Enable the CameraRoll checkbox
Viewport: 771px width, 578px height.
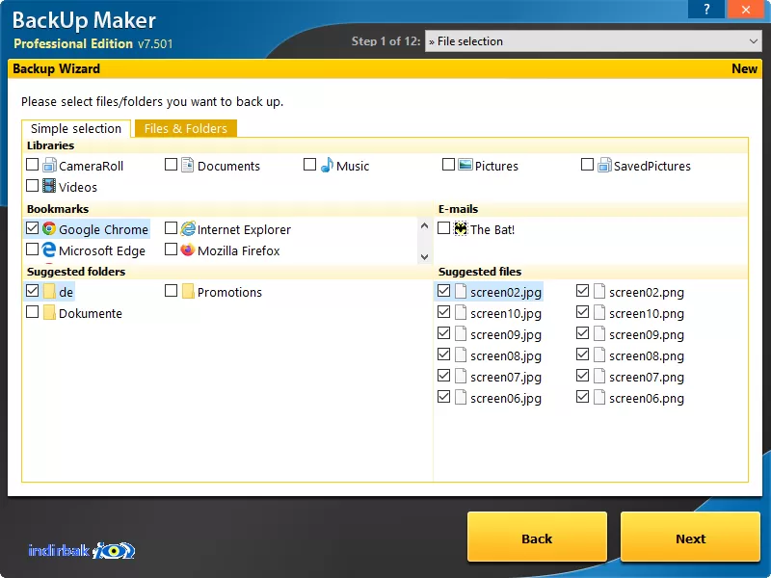32,164
